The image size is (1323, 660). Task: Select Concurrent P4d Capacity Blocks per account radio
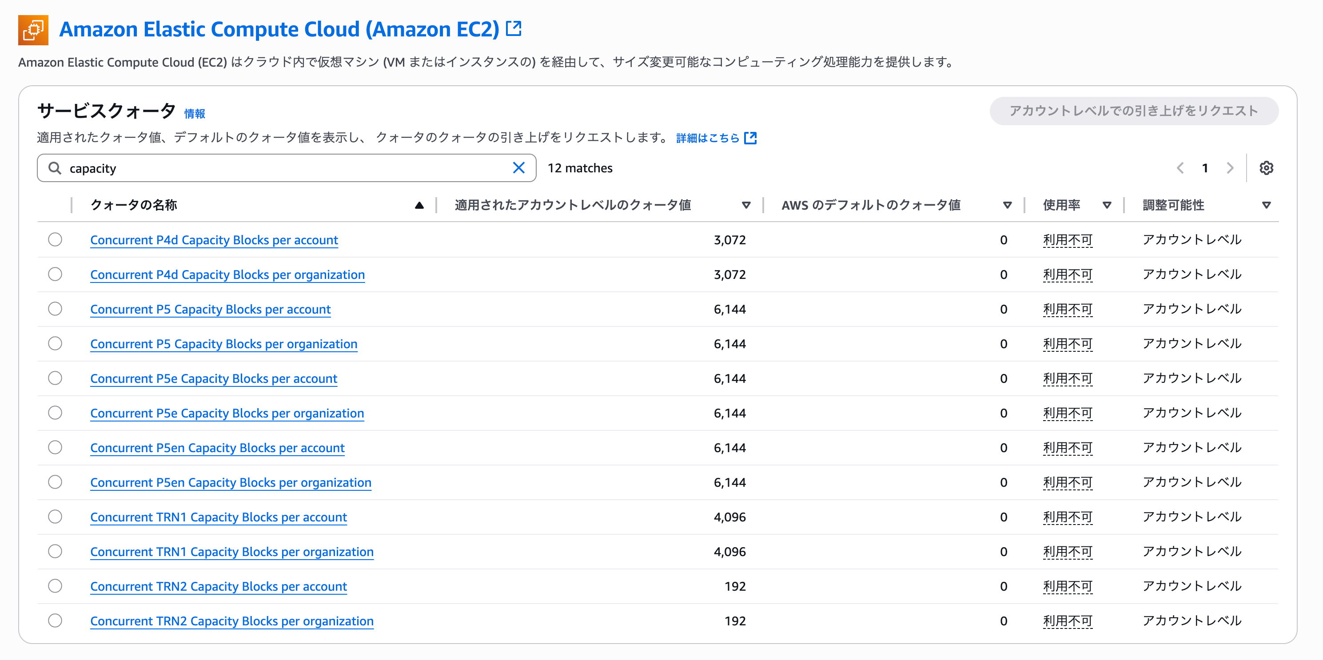pyautogui.click(x=55, y=240)
